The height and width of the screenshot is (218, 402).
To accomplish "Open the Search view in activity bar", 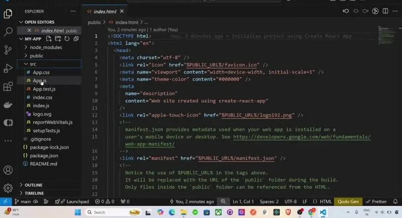I will (x=8, y=31).
